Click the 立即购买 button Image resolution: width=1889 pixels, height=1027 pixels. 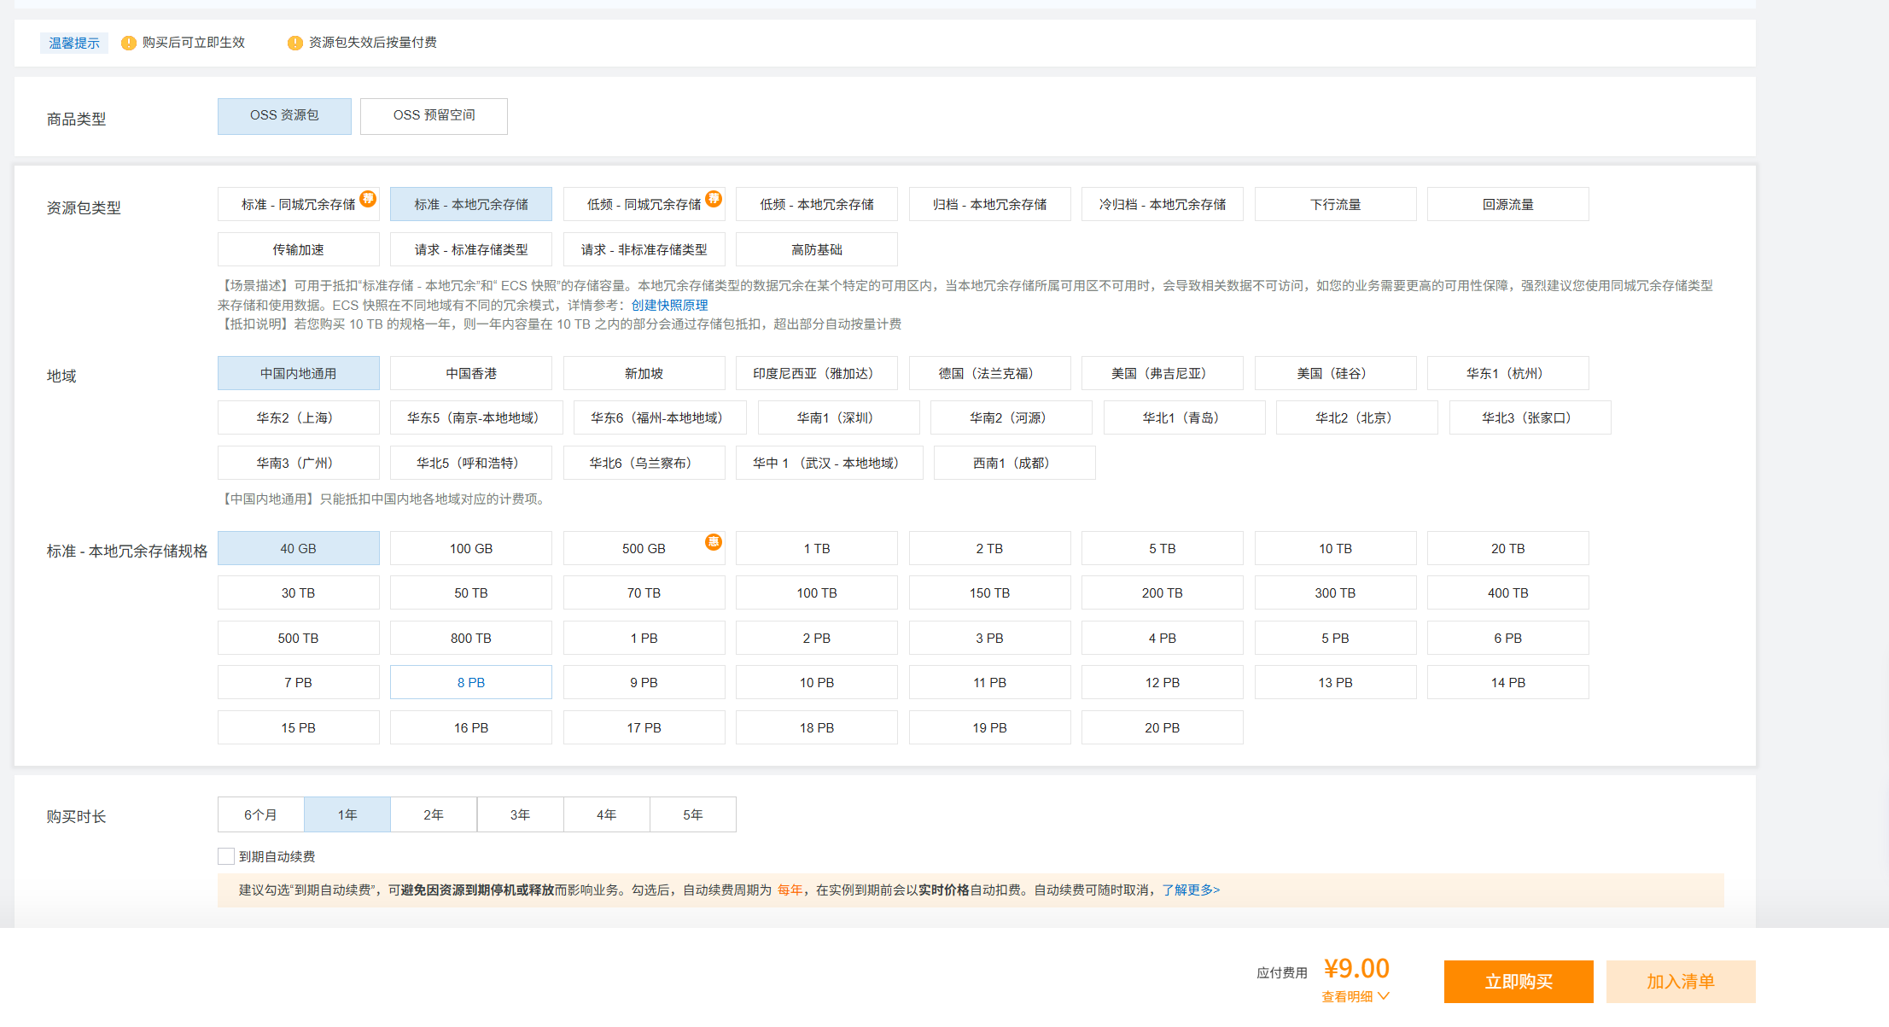[1518, 982]
